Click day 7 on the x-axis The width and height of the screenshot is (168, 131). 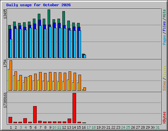[x=40, y=127]
